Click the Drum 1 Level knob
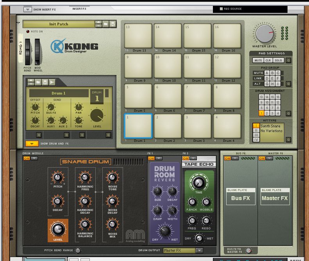 [x=97, y=116]
